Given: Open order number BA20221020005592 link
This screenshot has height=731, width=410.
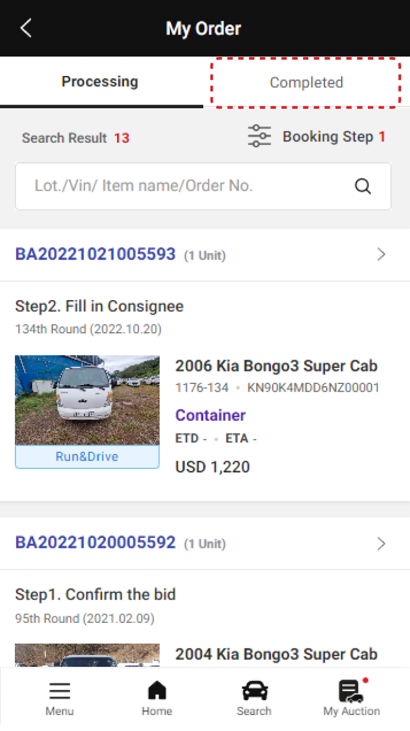Looking at the screenshot, I should coord(96,543).
